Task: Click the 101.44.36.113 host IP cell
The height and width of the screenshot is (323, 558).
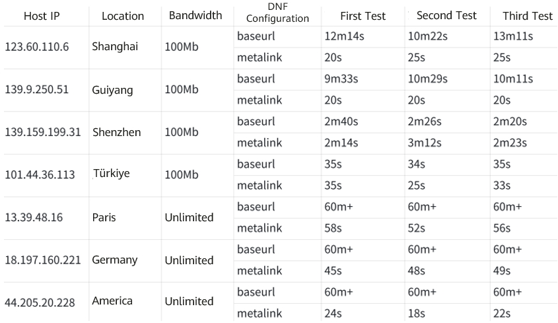Action: tap(40, 175)
